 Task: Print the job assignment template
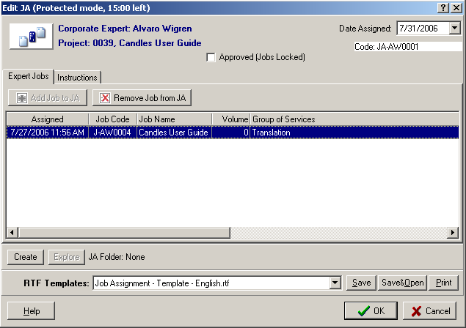(x=443, y=283)
